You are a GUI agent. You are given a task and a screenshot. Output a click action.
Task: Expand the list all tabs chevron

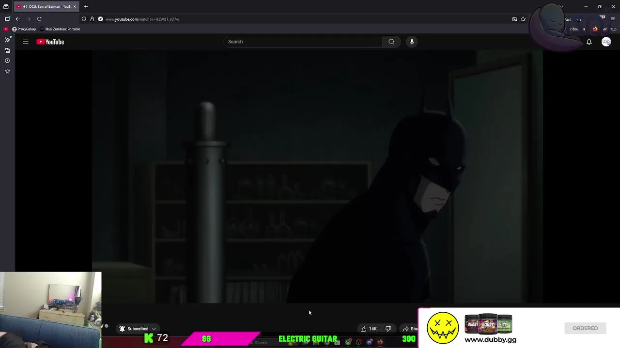561,6
